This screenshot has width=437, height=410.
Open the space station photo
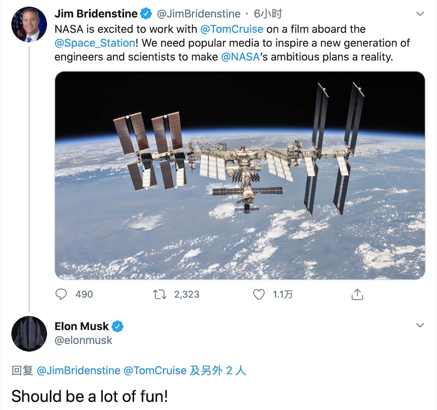pos(240,175)
